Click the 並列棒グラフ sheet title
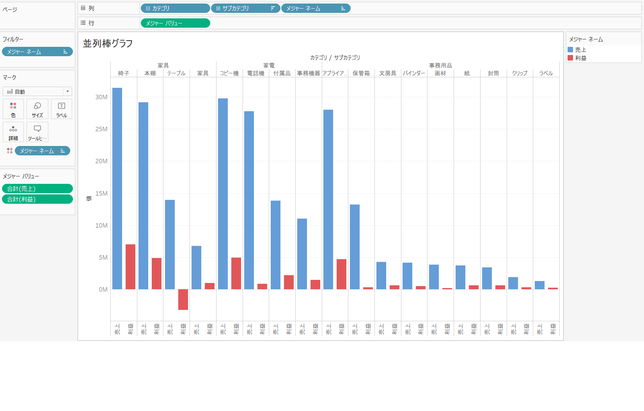Viewport: 644px width, 411px height. [x=108, y=43]
